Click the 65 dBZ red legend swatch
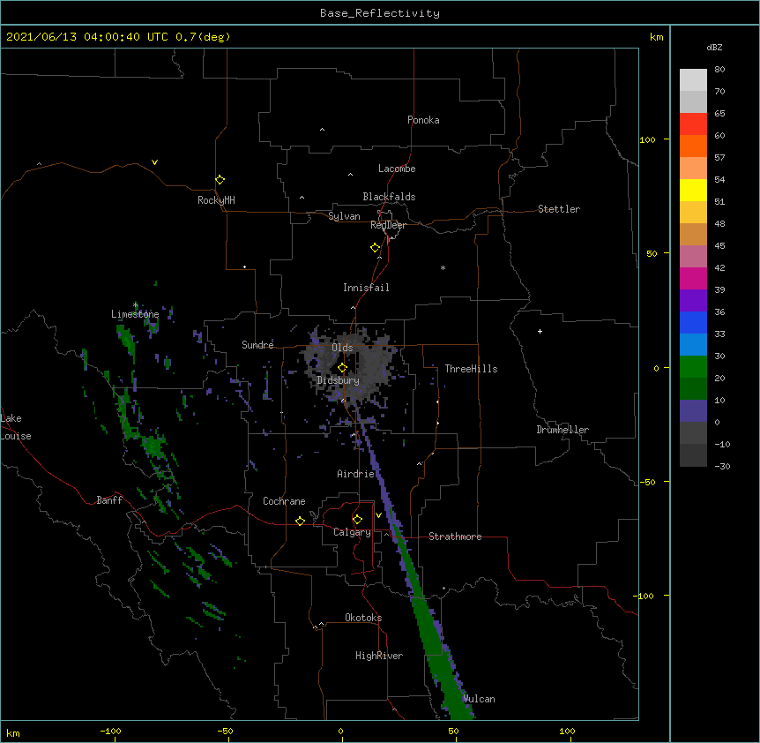The width and height of the screenshot is (760, 743). point(693,124)
